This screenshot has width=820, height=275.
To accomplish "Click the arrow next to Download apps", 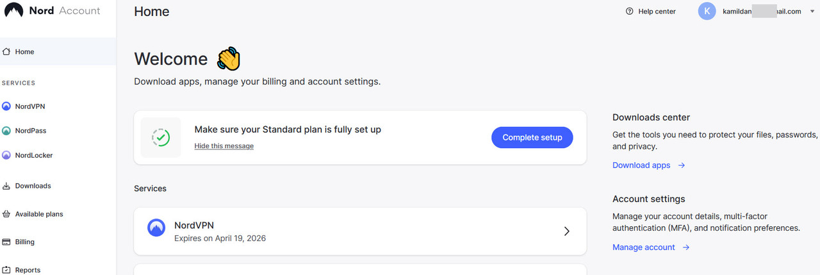I will point(682,165).
